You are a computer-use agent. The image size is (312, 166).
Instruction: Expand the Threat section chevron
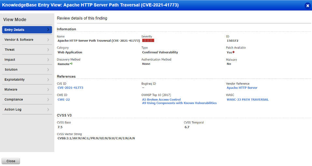pos(48,50)
